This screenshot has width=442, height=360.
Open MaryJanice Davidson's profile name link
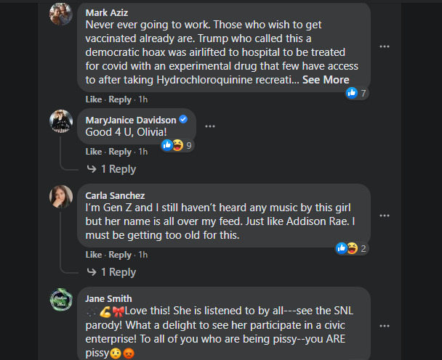(131, 119)
